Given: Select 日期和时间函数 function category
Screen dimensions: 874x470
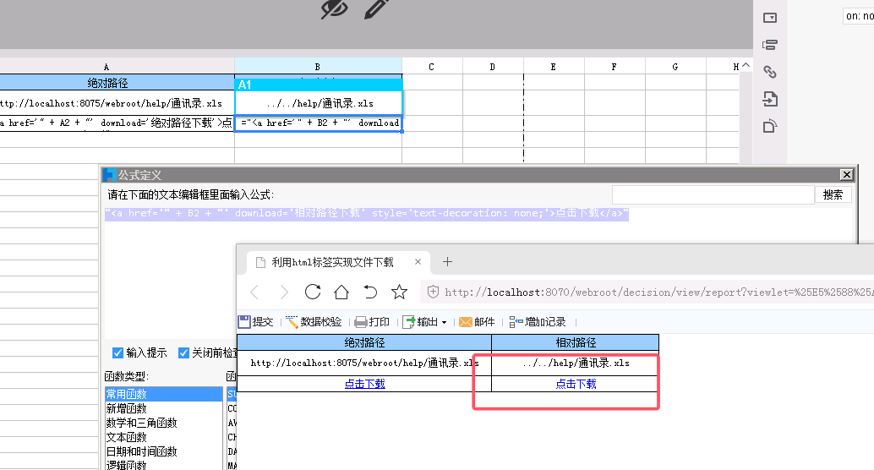Looking at the screenshot, I should point(141,451).
